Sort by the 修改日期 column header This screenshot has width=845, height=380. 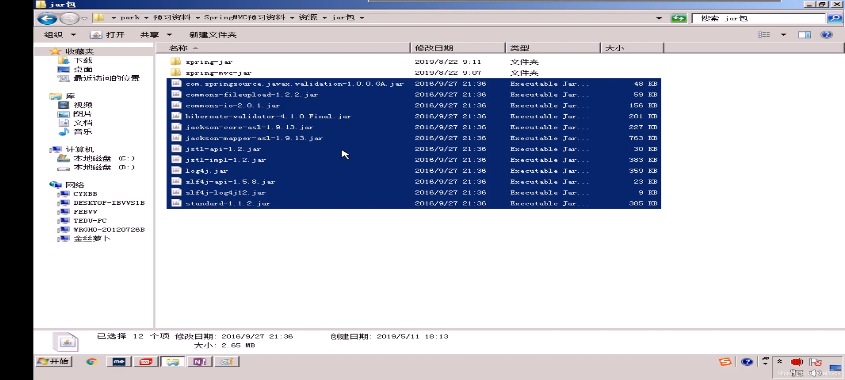tap(434, 48)
